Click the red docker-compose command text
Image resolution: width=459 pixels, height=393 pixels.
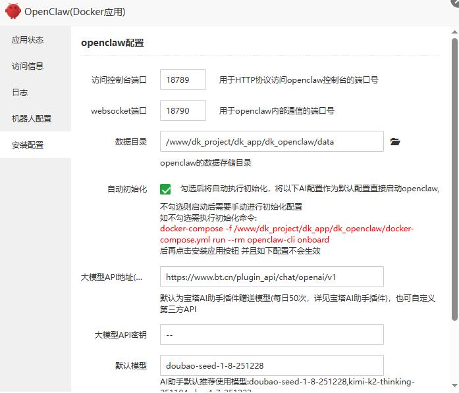(x=286, y=234)
